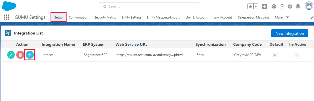Screen dimensions: 314x101
Task: Switch to the Setup tab
Action: point(59,17)
